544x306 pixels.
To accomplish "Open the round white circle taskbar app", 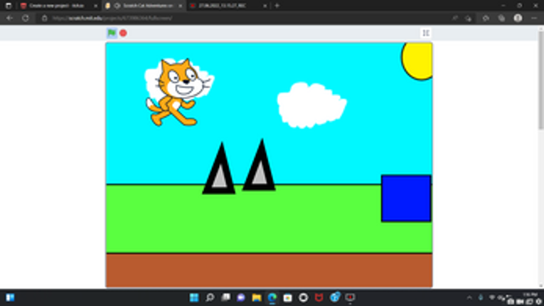I will 303,297.
